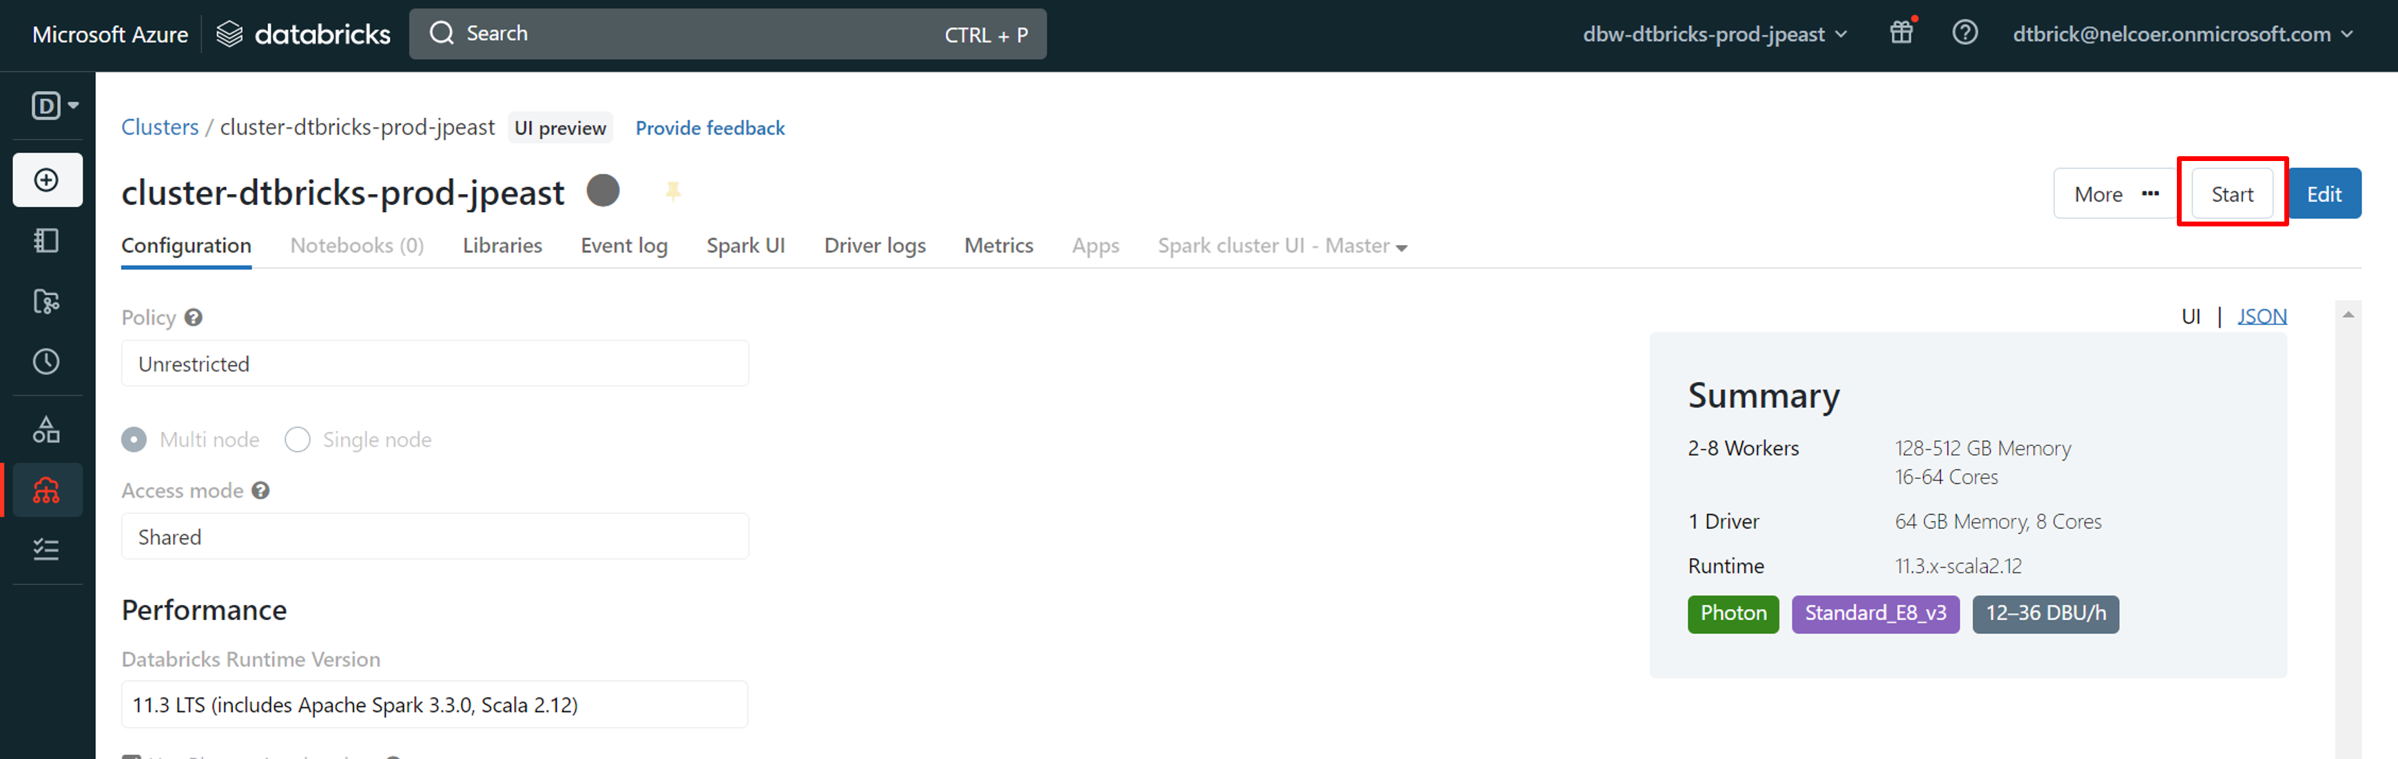The height and width of the screenshot is (759, 2398).
Task: Click the help question mark icon
Action: 1964,34
